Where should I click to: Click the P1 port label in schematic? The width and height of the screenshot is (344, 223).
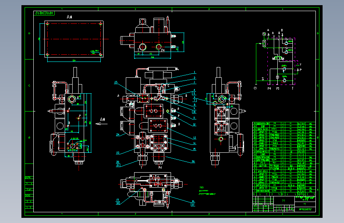point(278,88)
